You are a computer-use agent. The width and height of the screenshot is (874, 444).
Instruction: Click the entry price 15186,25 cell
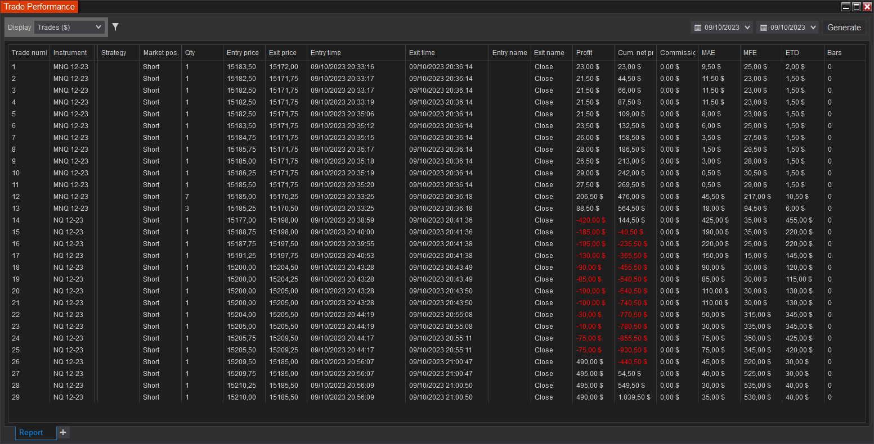pyautogui.click(x=241, y=173)
